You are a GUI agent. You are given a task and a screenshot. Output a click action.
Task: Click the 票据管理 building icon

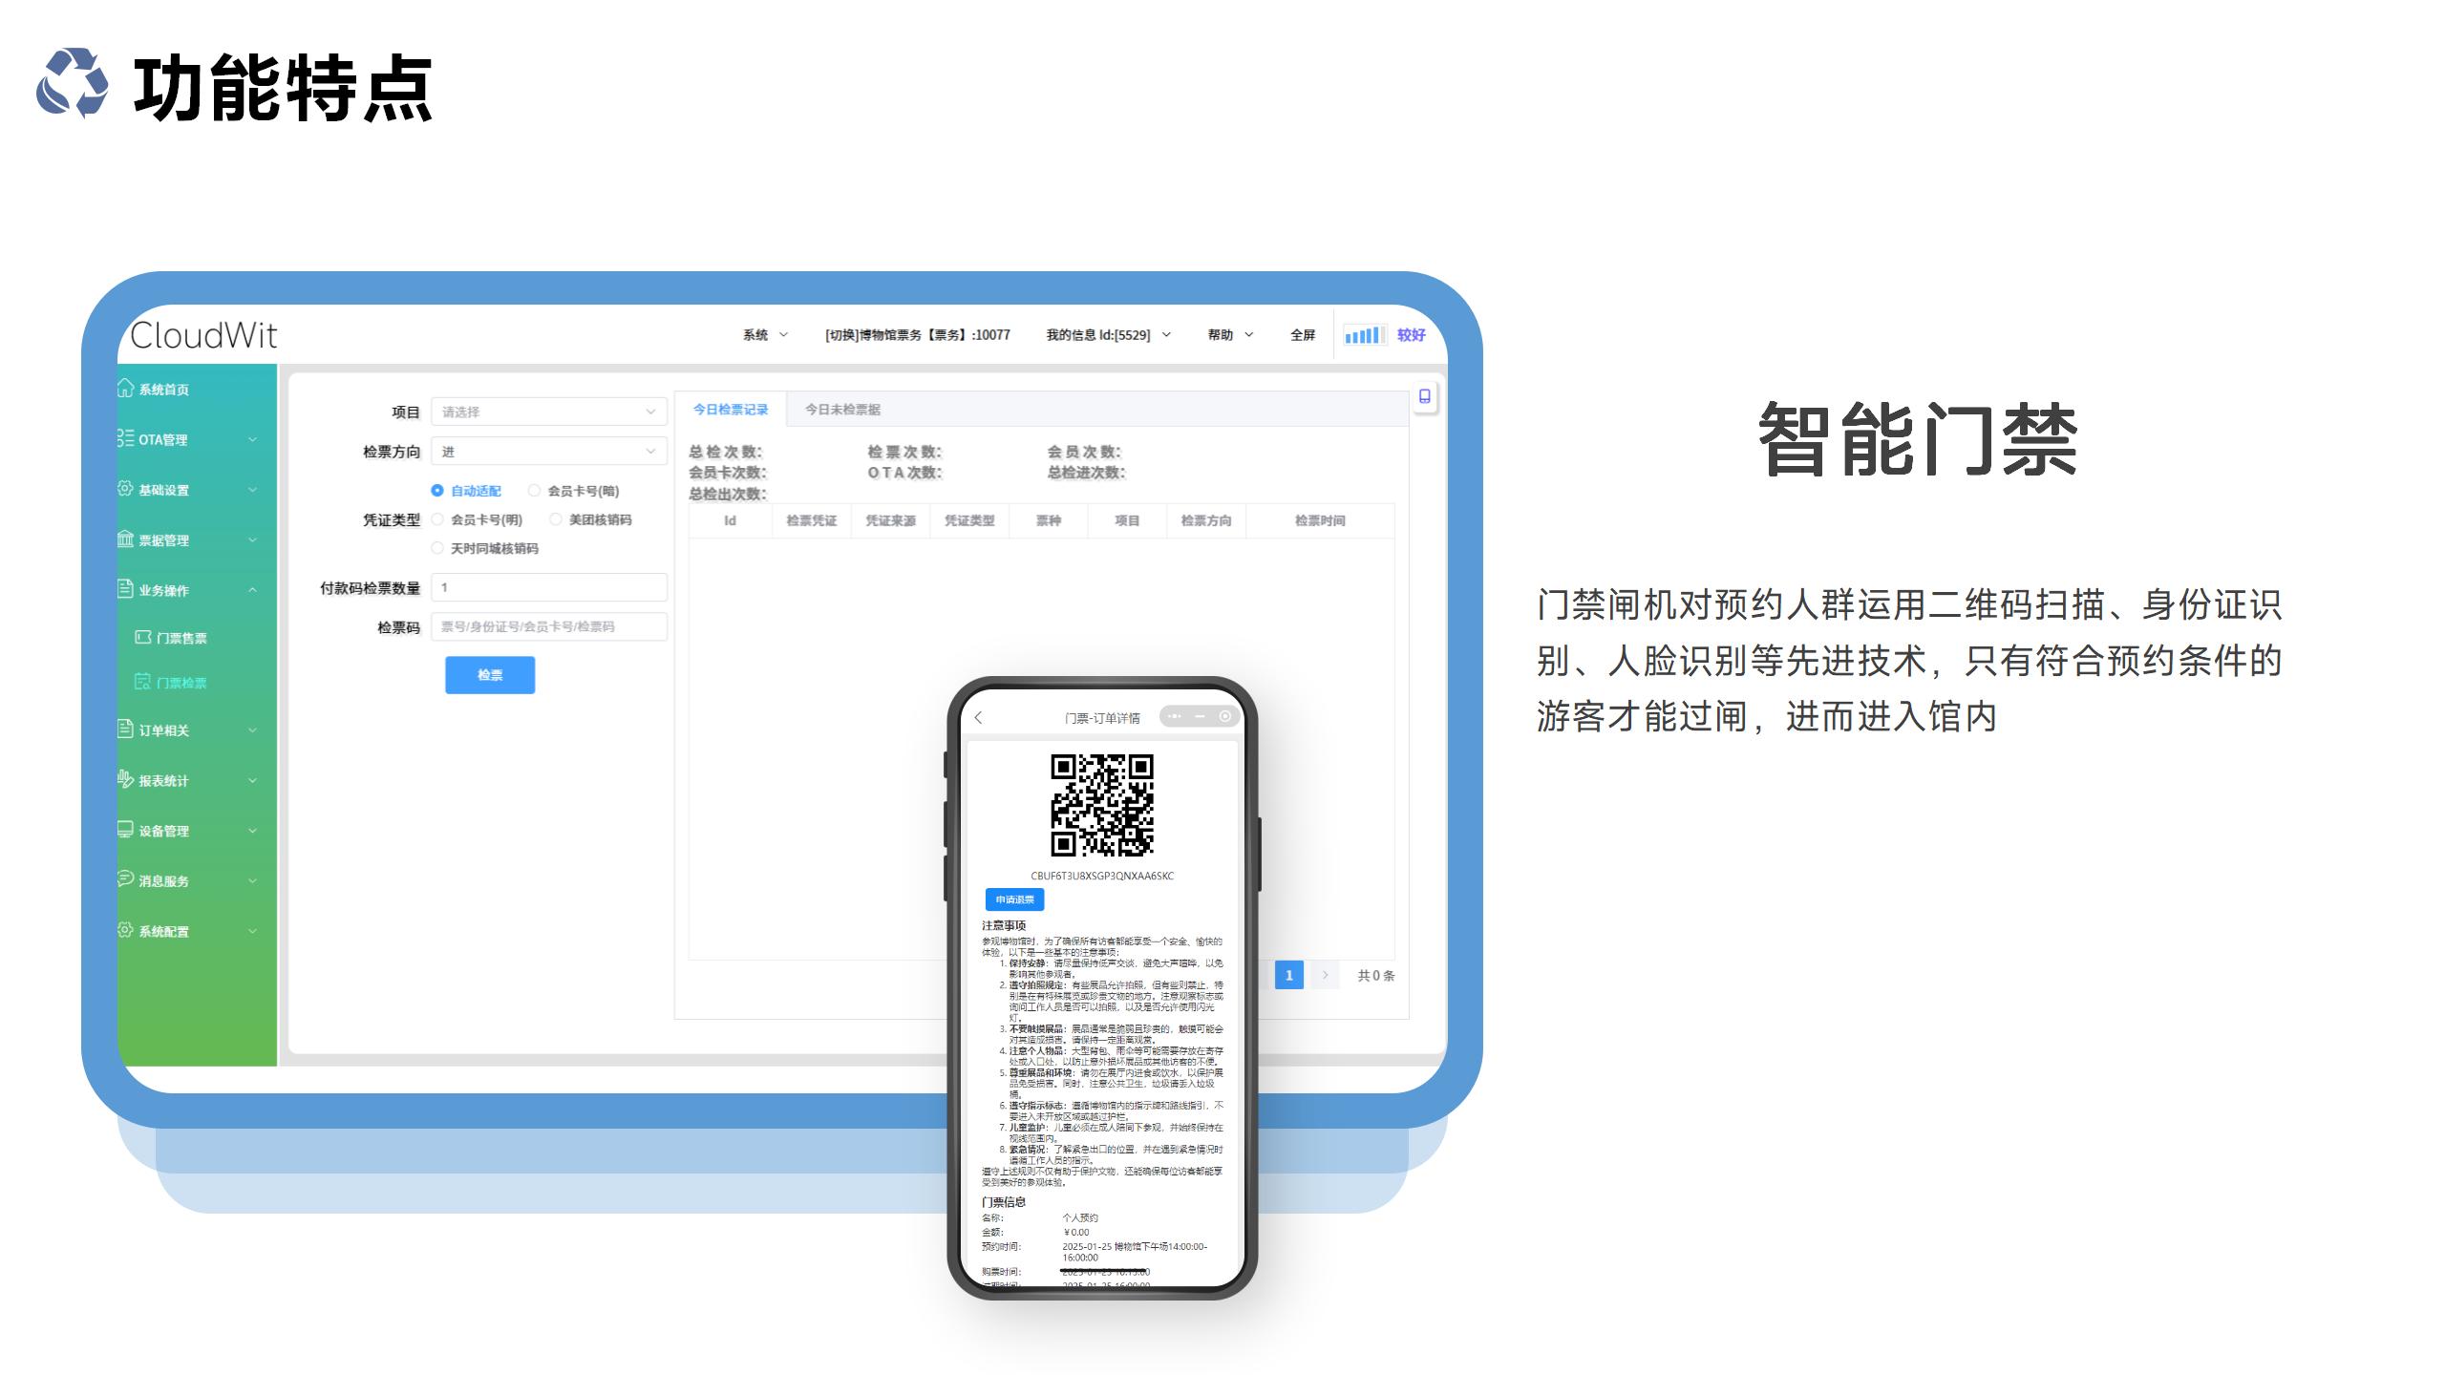coord(125,539)
